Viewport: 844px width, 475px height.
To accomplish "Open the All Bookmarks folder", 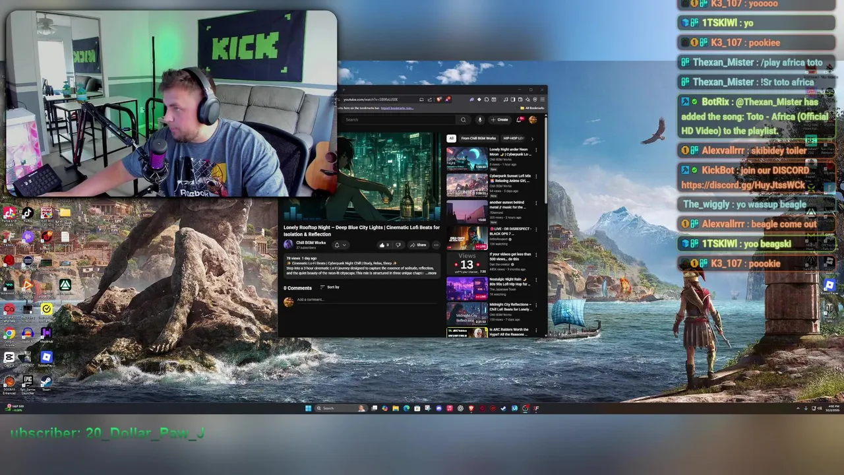I will coord(532,108).
